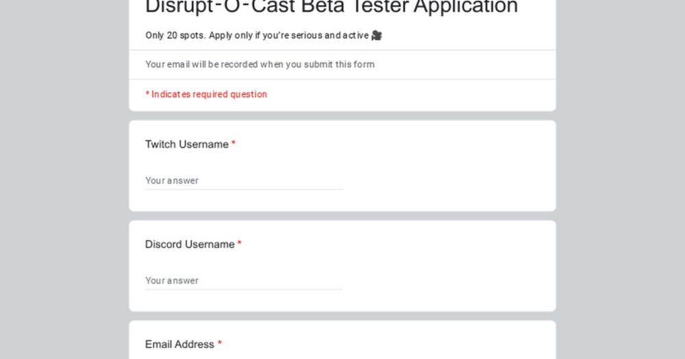Click the 'Indicates required question' note
The height and width of the screenshot is (359, 685).
pos(206,94)
